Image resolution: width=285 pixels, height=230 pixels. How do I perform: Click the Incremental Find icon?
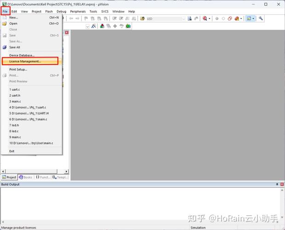(x=196, y=18)
